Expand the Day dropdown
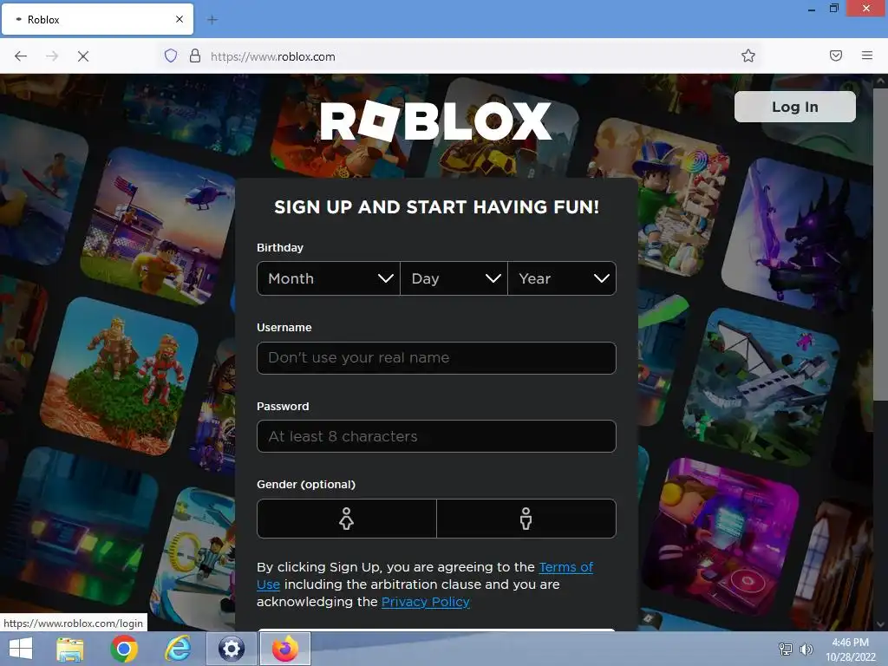888x666 pixels. click(x=454, y=278)
